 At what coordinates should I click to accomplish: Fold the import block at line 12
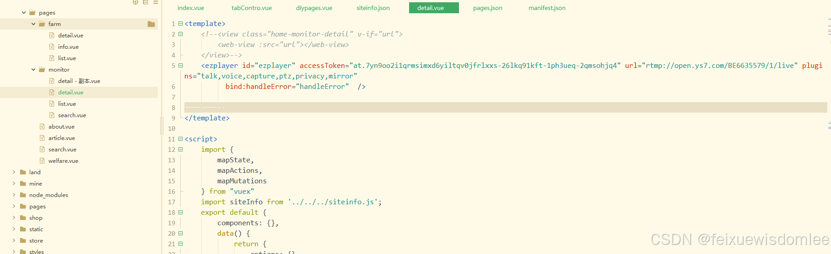tap(180, 150)
